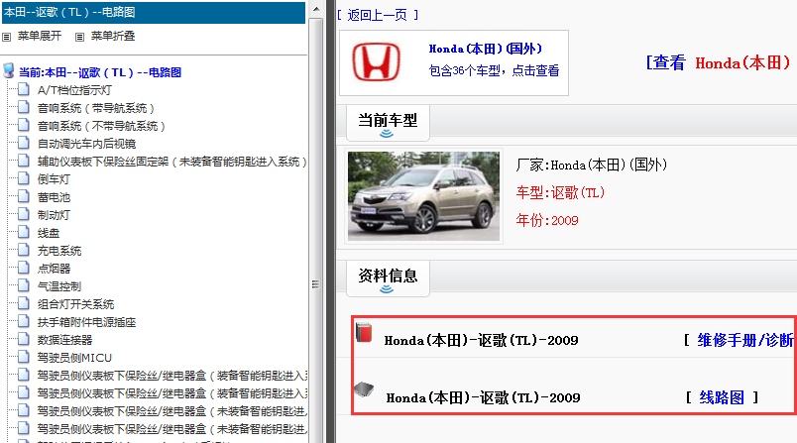The height and width of the screenshot is (443, 797).
Task: Click text 厂家:Honda(本田)(国外)
Action: coord(592,165)
